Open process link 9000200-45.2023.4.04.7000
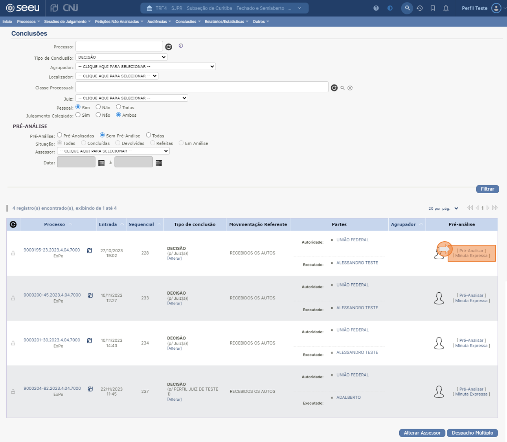The height and width of the screenshot is (442, 507). 52,295
